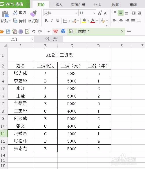Click the export to PDF icon

click(14, 32)
